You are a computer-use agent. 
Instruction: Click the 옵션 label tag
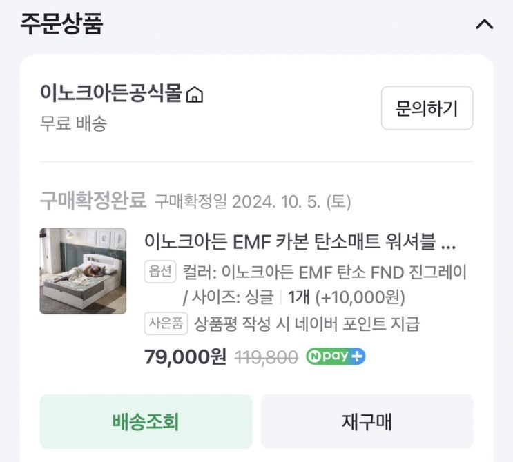click(160, 271)
